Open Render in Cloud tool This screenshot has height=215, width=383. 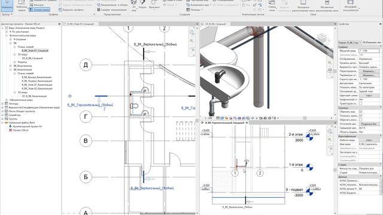click(x=112, y=5)
